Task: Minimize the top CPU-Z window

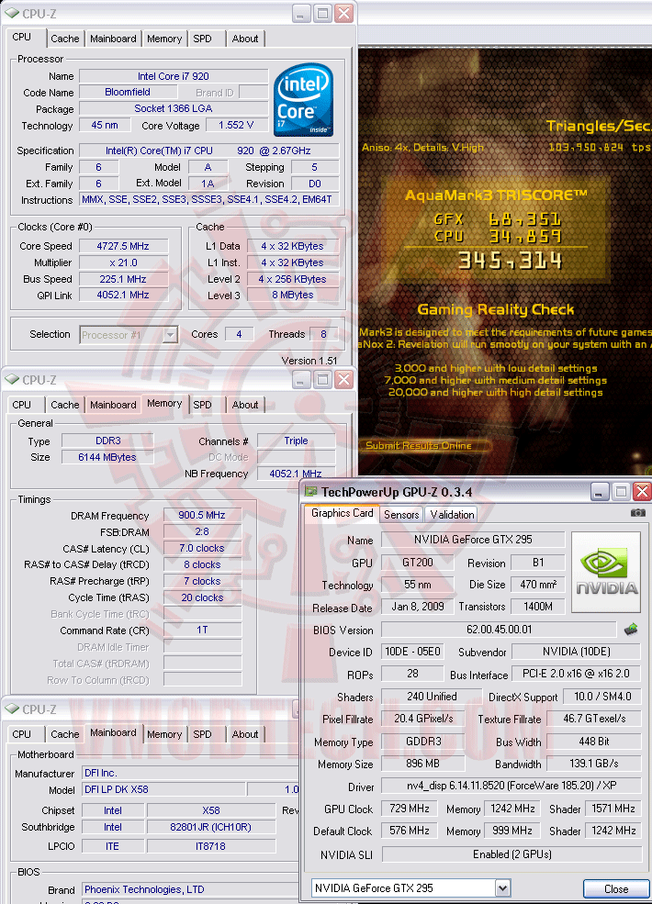Action: [301, 13]
